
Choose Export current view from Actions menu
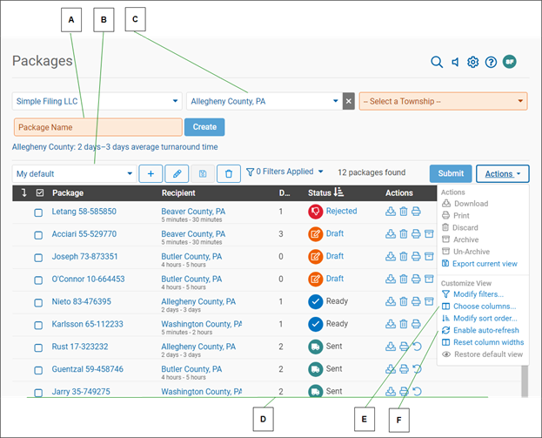485,264
